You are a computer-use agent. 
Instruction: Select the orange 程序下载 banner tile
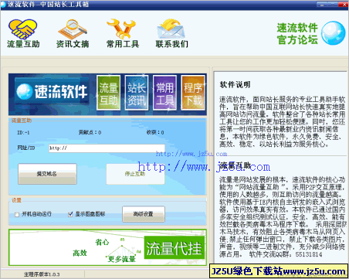[x=193, y=93]
